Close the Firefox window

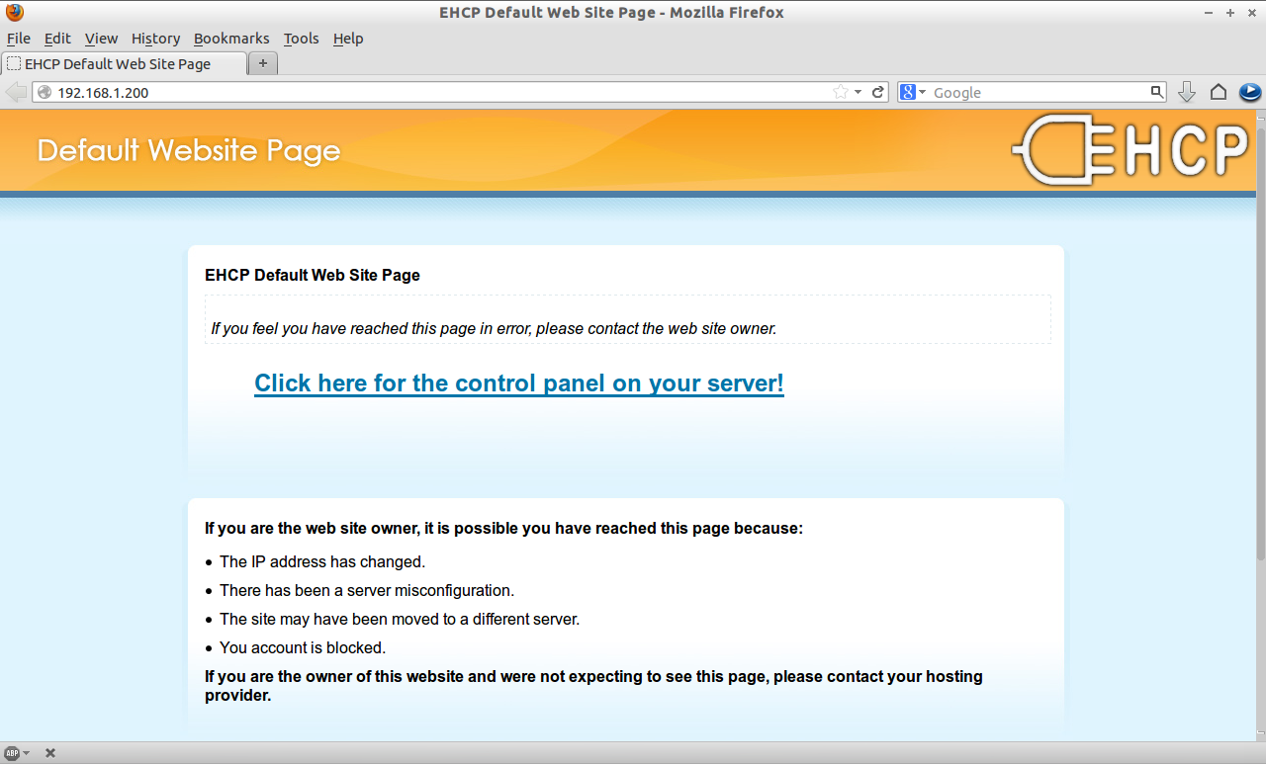click(1251, 13)
